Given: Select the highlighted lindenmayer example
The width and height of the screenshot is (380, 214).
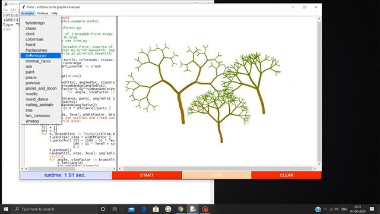Looking at the screenshot, I should (x=40, y=55).
